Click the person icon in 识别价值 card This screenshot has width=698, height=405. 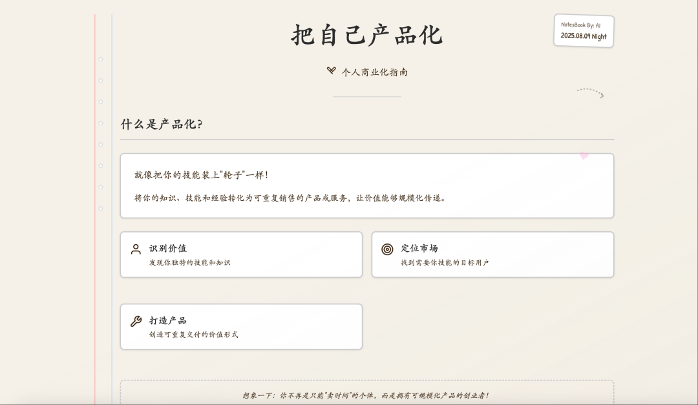tap(136, 249)
